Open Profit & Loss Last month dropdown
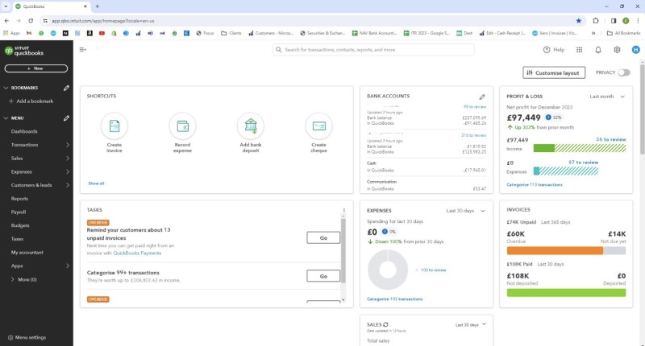The image size is (645, 346). (x=607, y=97)
